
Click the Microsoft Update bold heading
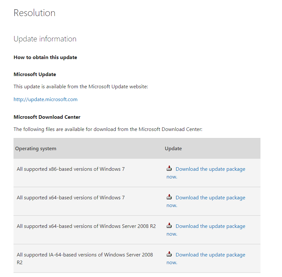tap(35, 74)
